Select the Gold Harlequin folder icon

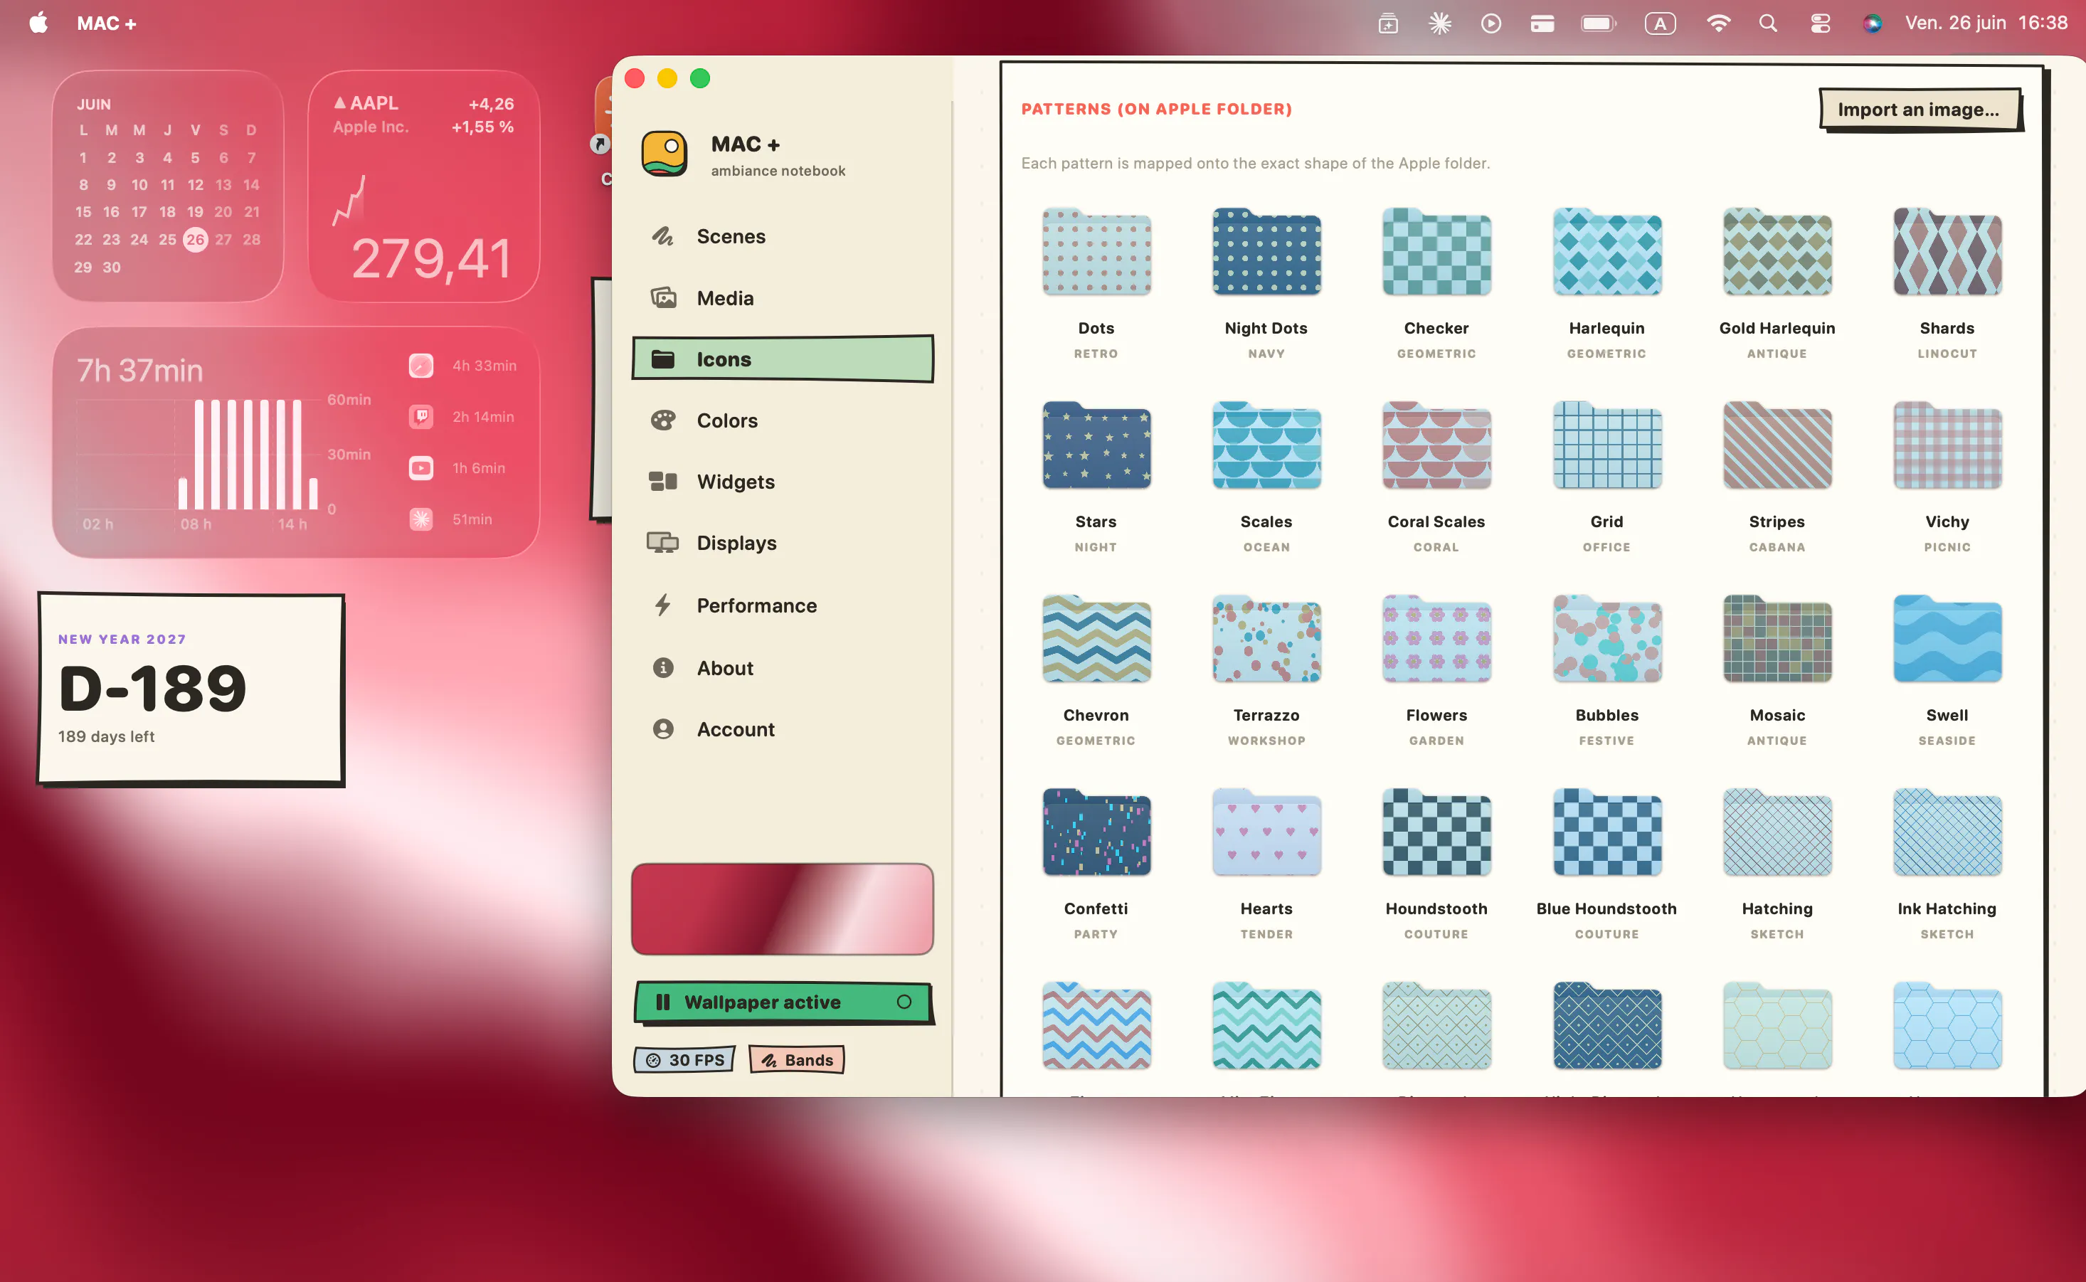pos(1777,252)
